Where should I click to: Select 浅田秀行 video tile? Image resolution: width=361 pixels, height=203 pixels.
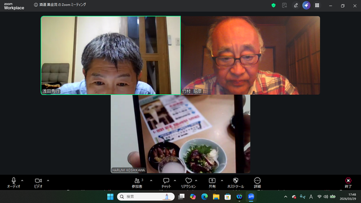[x=111, y=55]
